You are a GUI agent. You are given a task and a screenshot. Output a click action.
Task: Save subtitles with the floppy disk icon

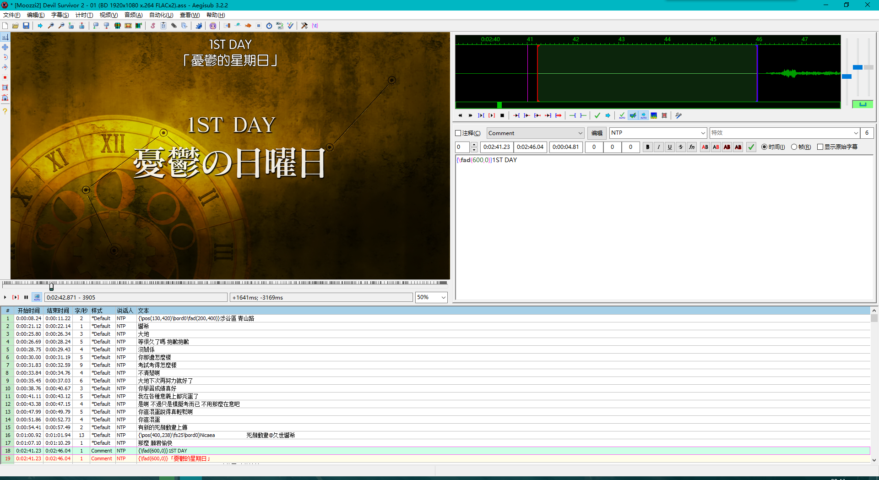[26, 26]
